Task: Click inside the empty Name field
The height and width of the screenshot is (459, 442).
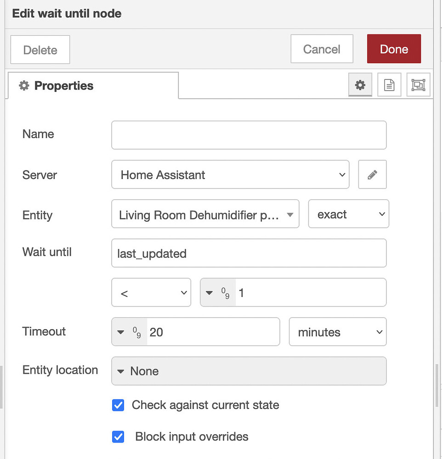Action: pyautogui.click(x=248, y=134)
